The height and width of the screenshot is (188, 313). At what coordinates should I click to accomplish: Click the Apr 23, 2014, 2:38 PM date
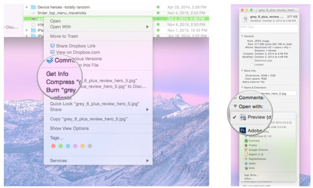187,7
